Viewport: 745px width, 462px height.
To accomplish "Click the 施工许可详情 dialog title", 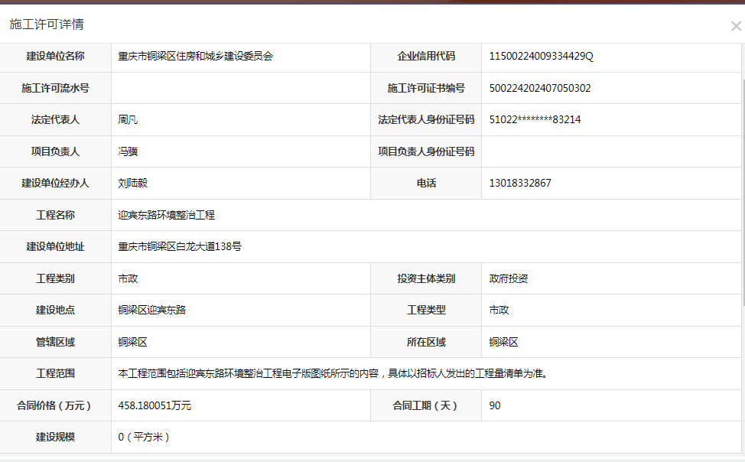I will [x=47, y=24].
